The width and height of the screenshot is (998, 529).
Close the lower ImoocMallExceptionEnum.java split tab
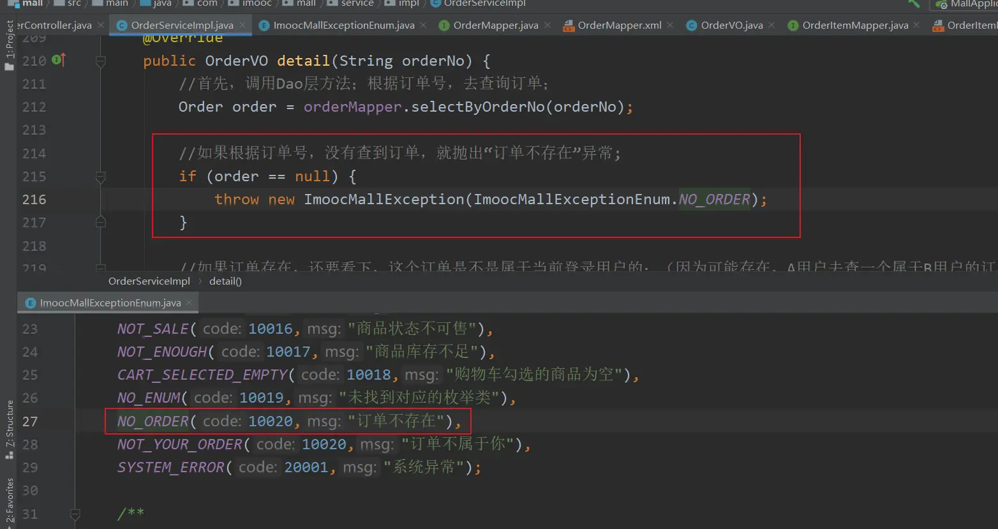tap(189, 303)
